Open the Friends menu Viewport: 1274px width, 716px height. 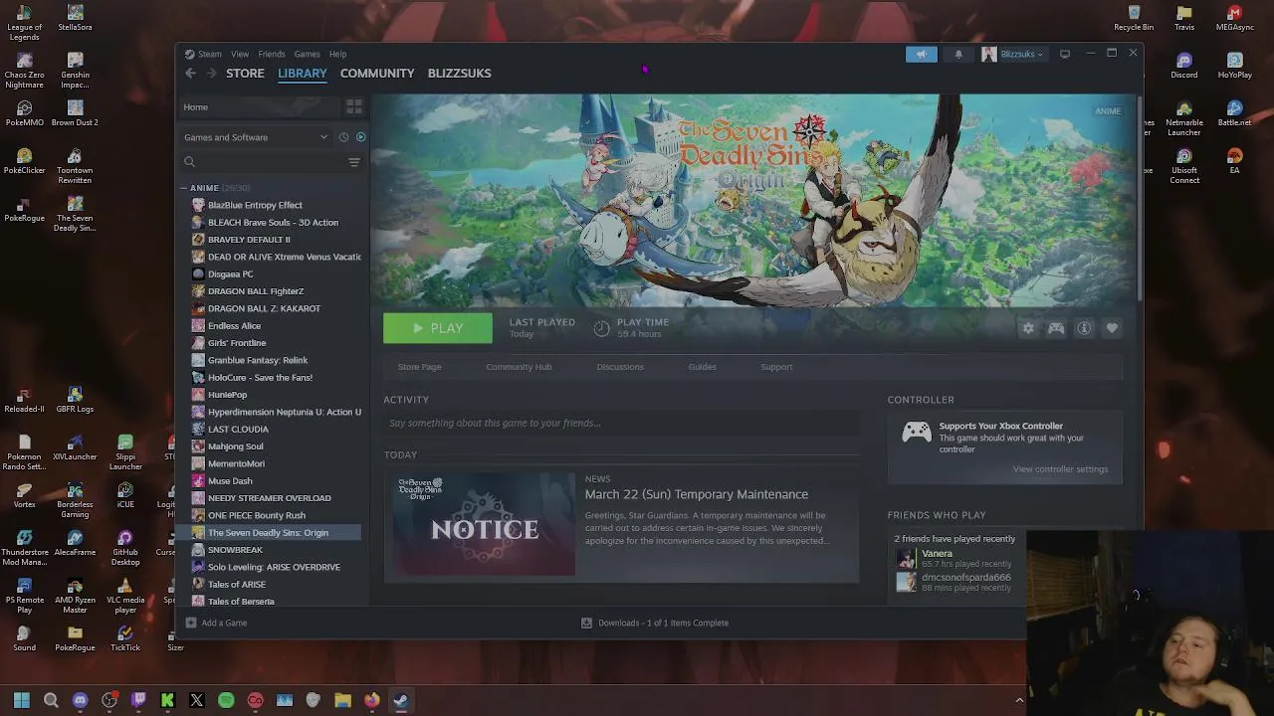(x=272, y=54)
